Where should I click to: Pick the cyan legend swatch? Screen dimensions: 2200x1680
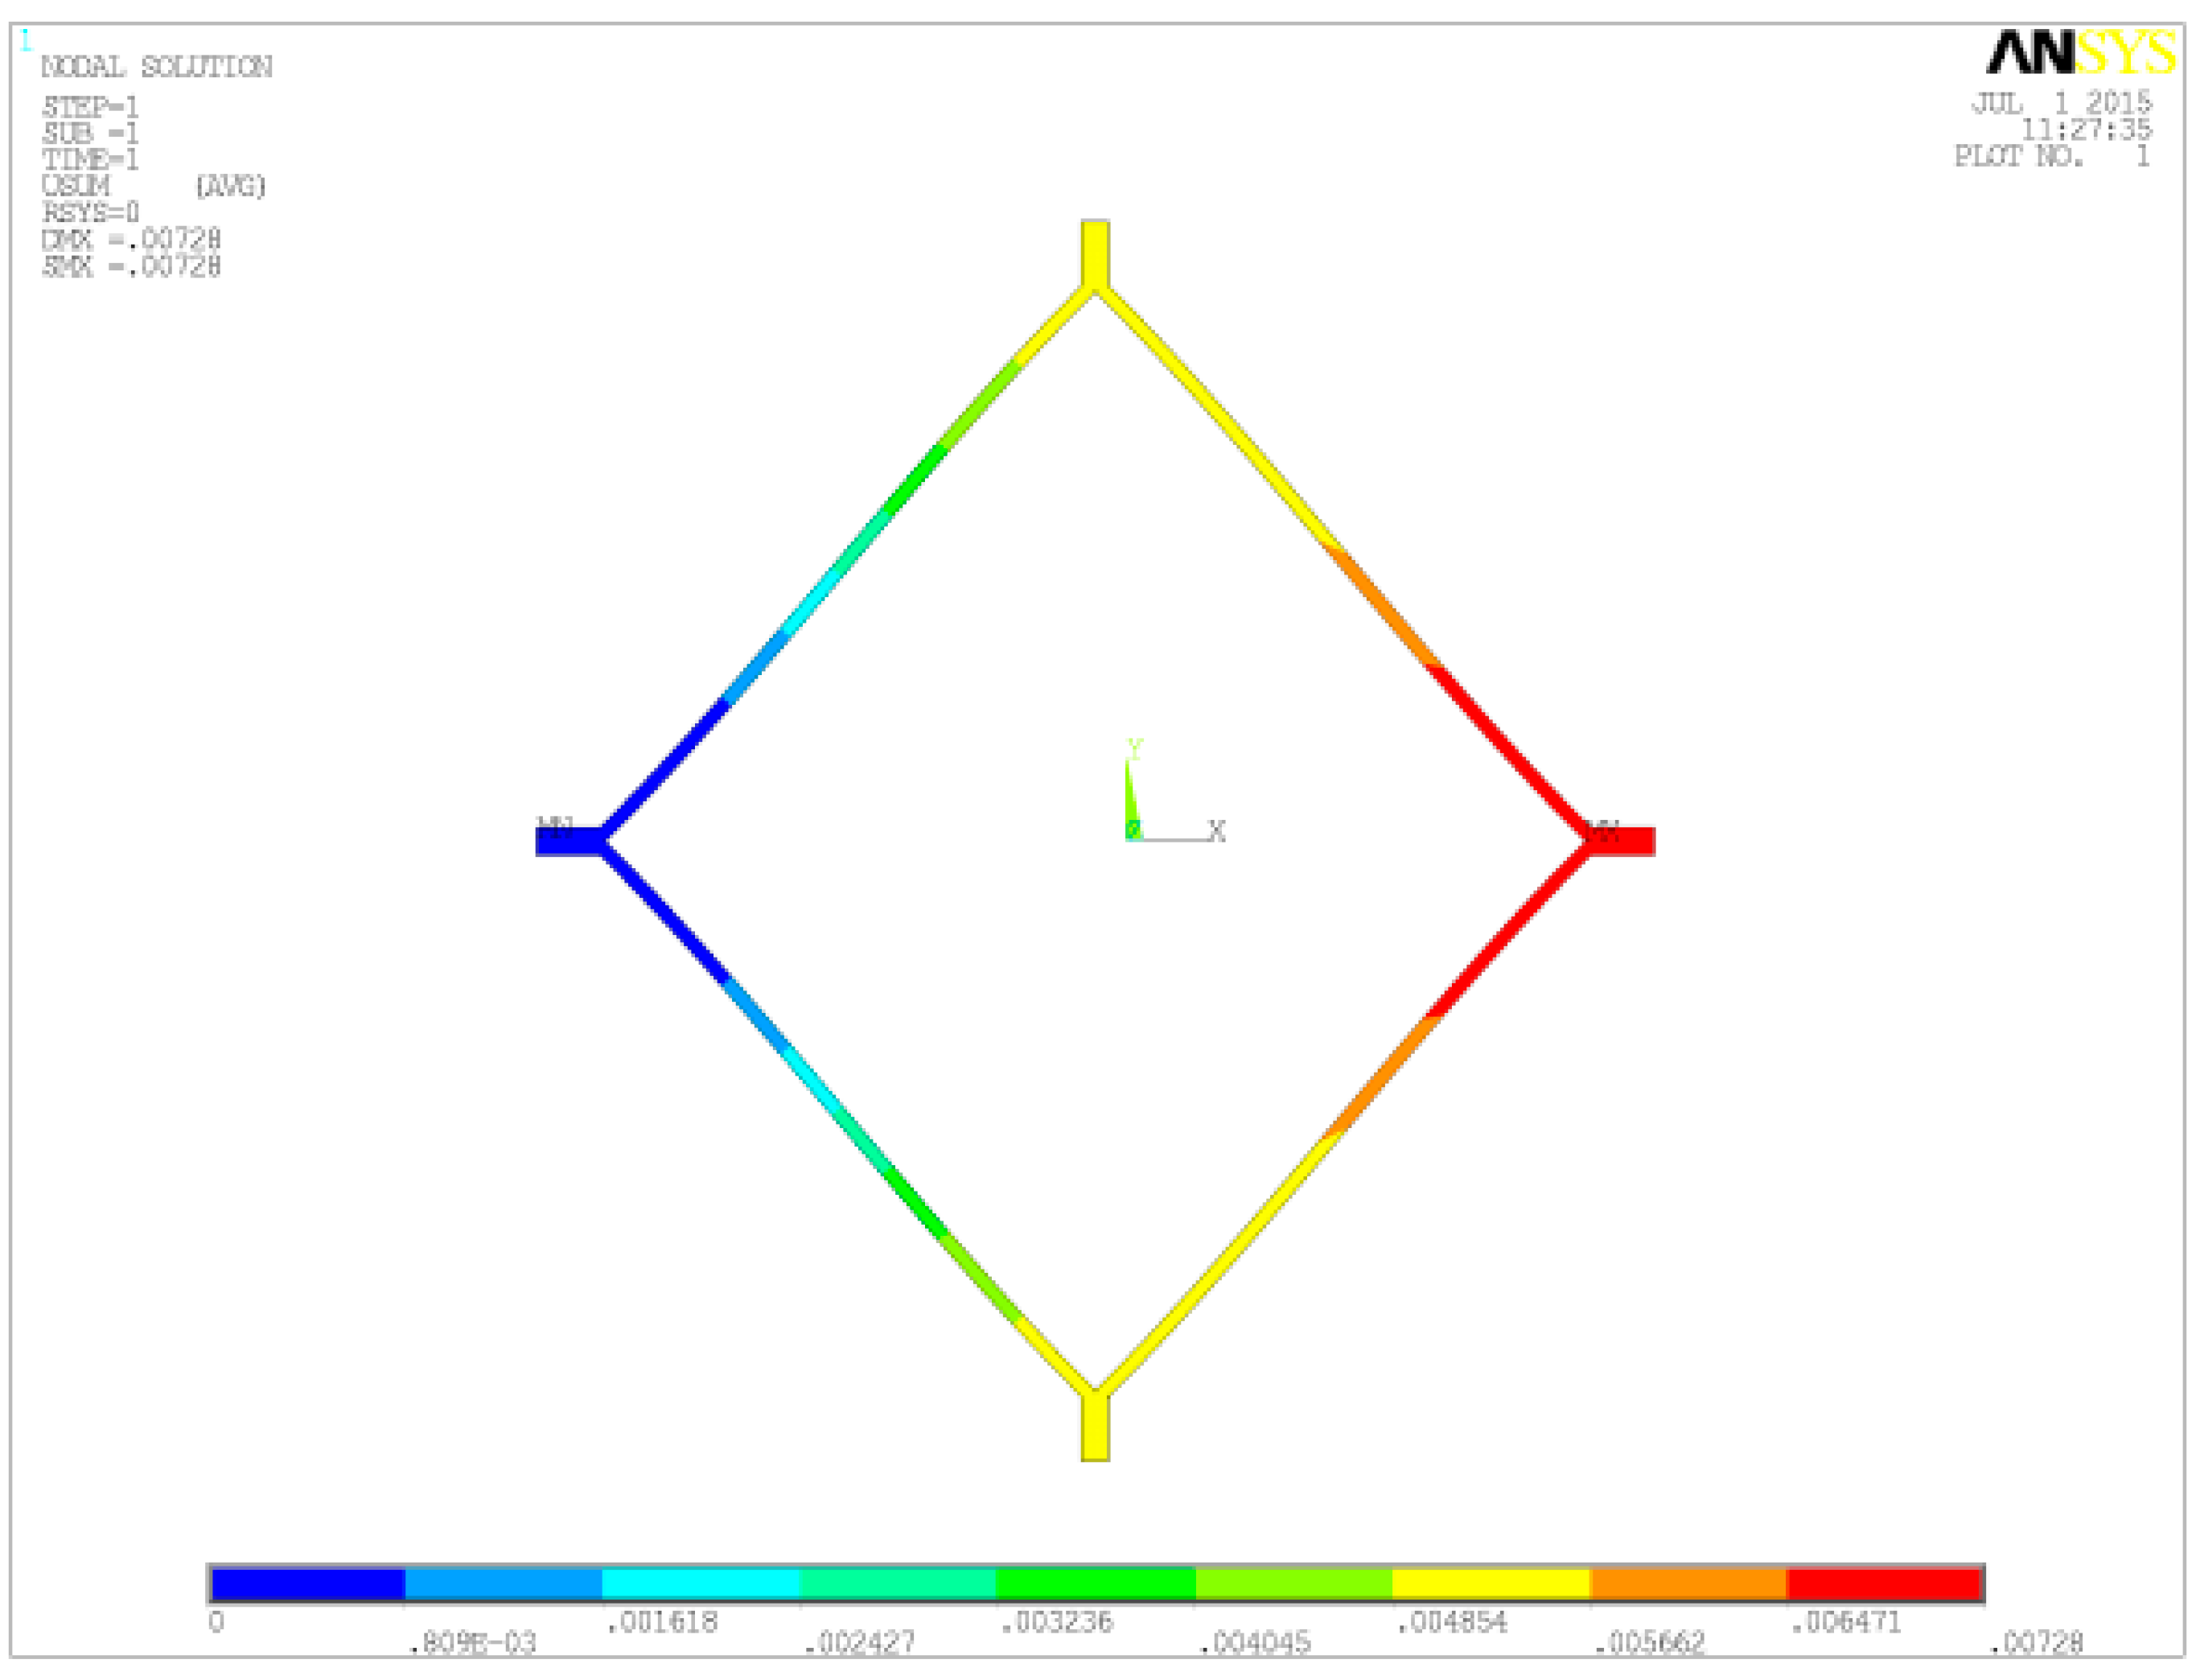(x=700, y=1584)
